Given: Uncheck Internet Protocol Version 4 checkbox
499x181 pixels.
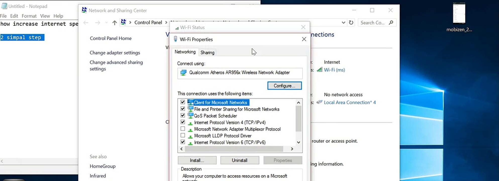Looking at the screenshot, I should point(183,122).
